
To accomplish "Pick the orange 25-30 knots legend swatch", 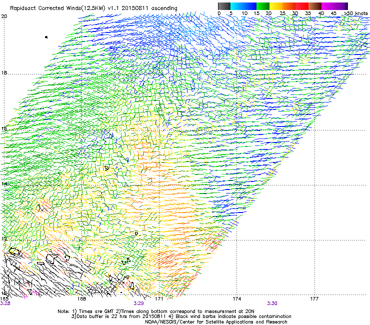I will point(289,6).
